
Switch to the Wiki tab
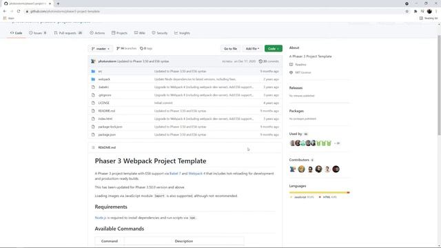140,33
